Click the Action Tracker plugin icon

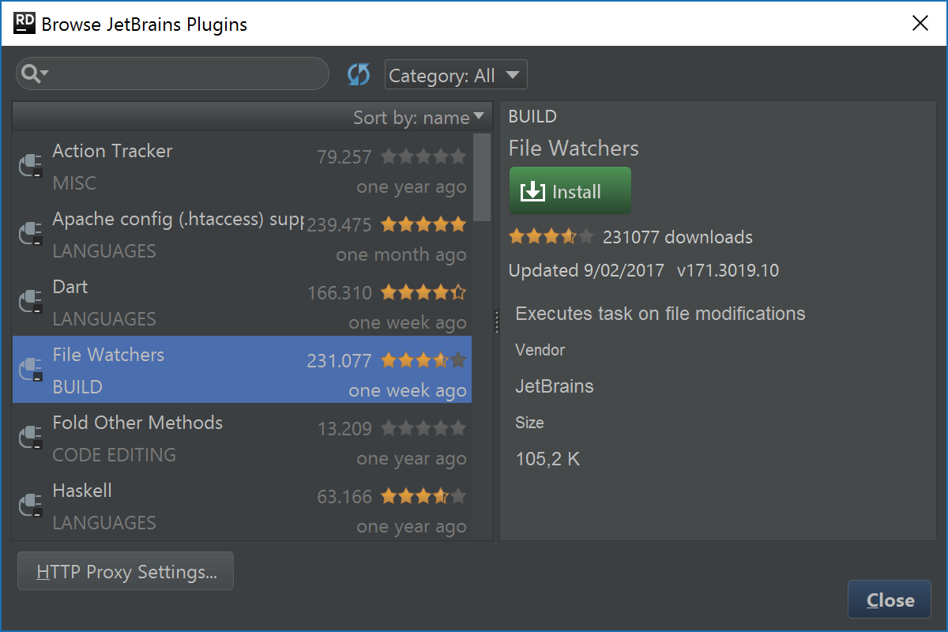tap(31, 166)
